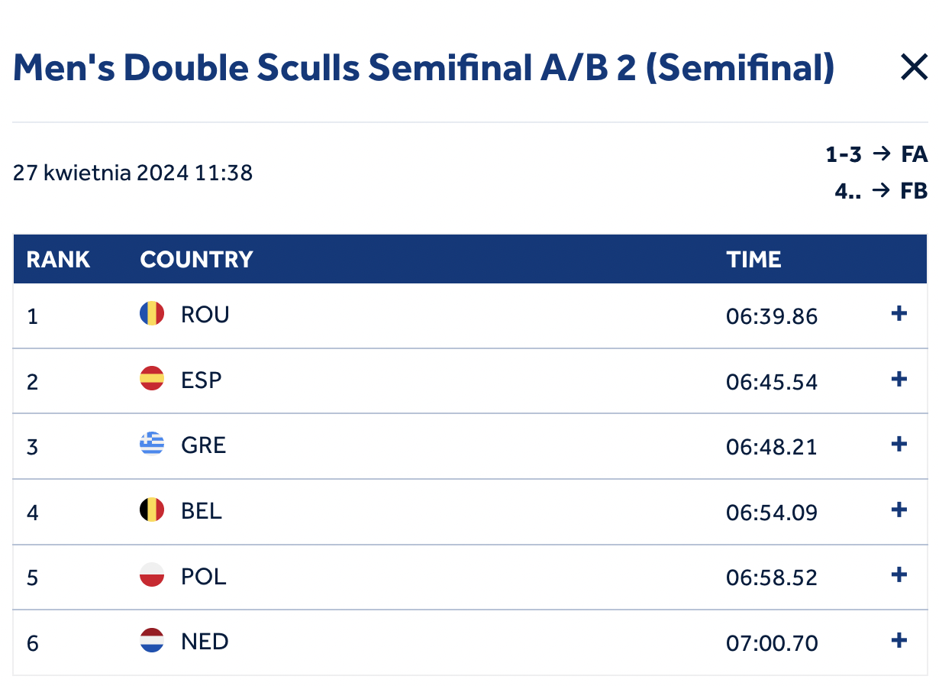Click the COUNTRY column header
The height and width of the screenshot is (686, 939).
click(x=196, y=260)
